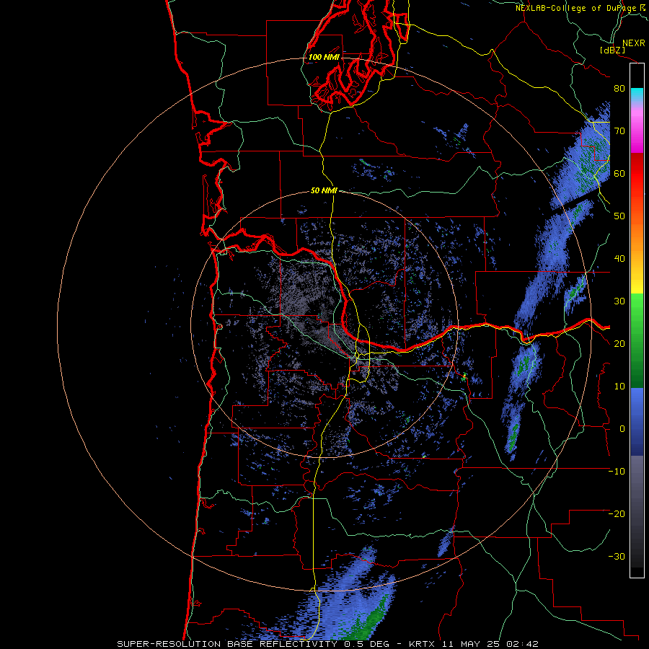Click the dBZ legend unit label

point(612,50)
